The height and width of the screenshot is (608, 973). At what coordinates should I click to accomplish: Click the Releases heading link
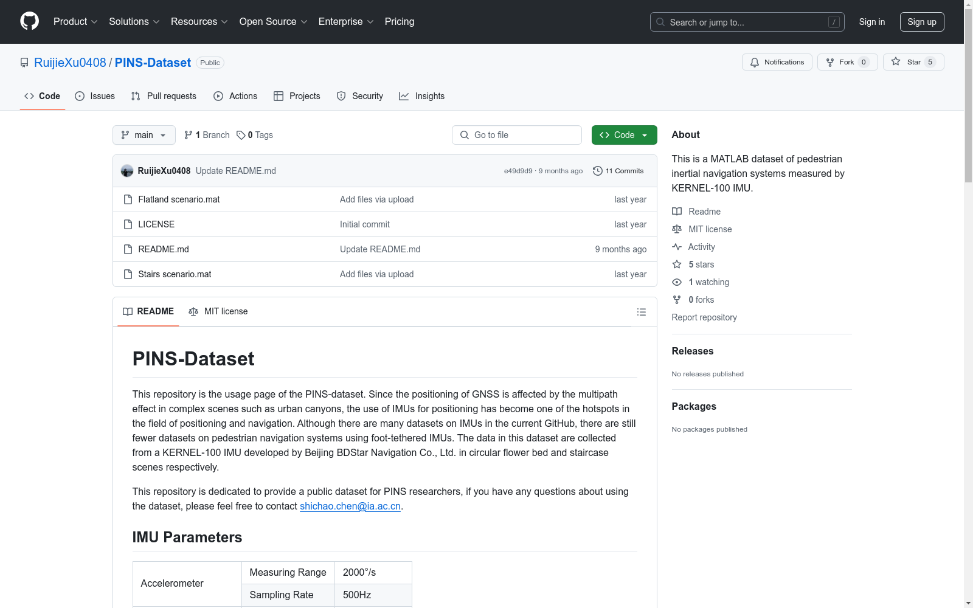693,351
